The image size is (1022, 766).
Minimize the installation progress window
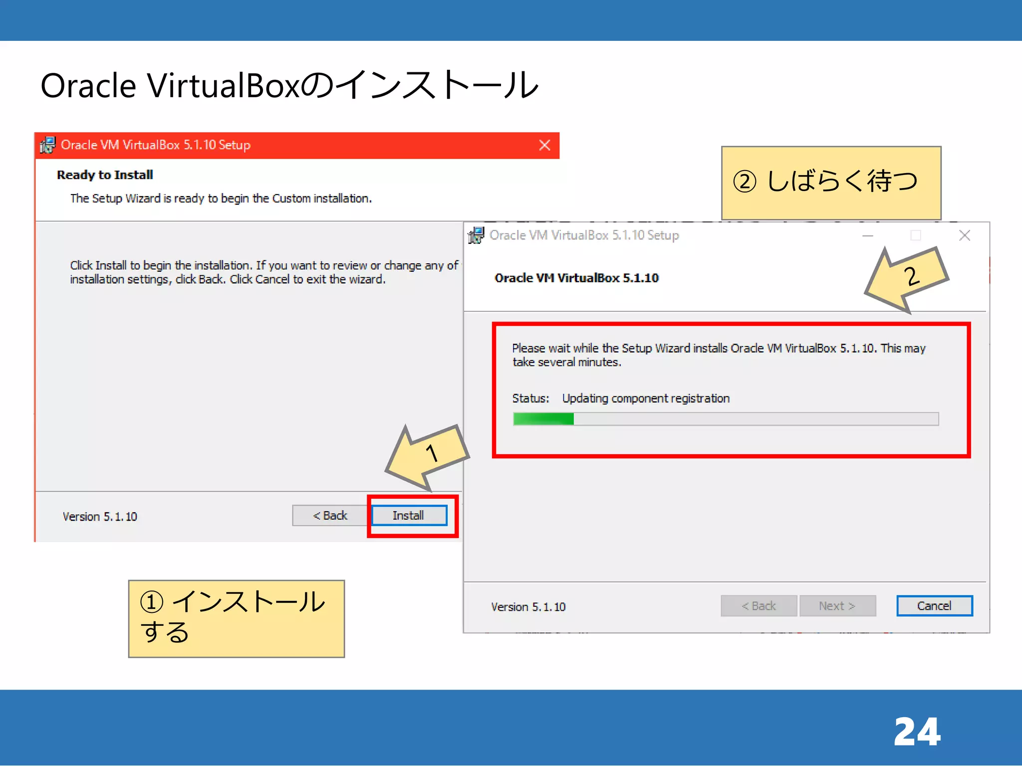[x=868, y=235]
